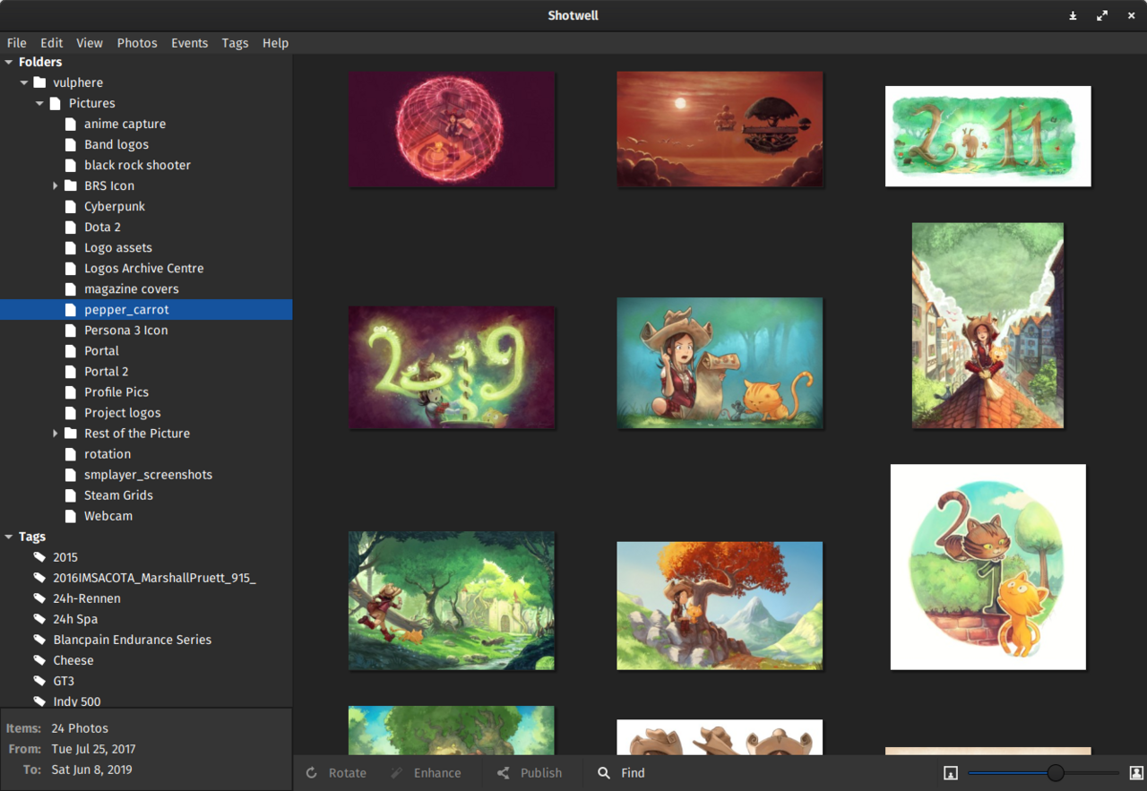
Task: Click the tag icon beside GT3
Action: click(39, 681)
